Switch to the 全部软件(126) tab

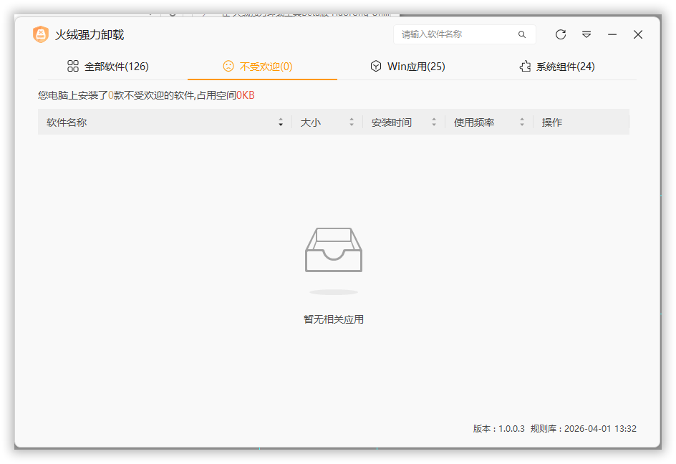click(x=116, y=67)
